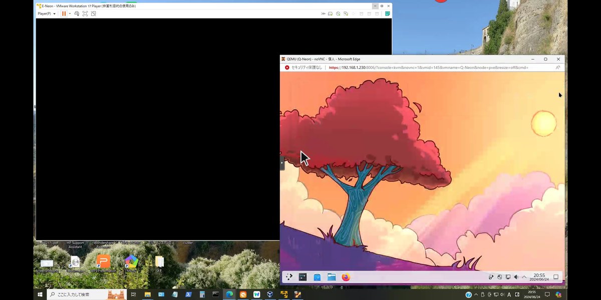Viewport: 601px width, 300px height.
Task: Open the Player(P) menu in VMware
Action: coord(47,13)
